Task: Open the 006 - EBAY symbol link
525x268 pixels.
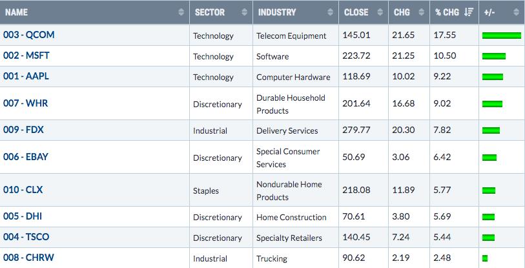Action: [x=26, y=157]
